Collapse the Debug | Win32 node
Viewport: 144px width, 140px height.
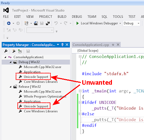click(11, 62)
